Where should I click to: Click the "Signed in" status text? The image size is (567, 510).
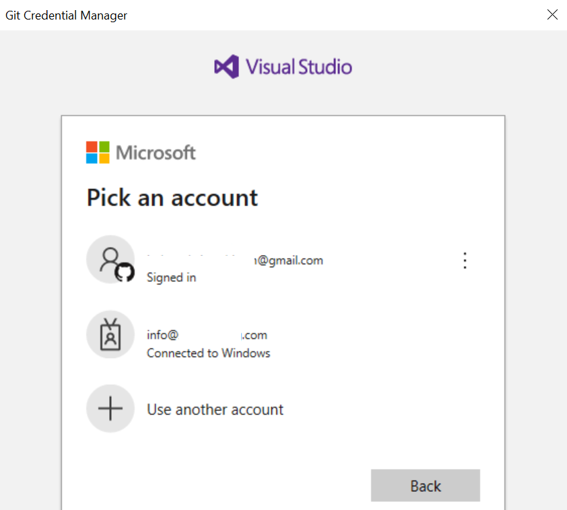pos(171,277)
